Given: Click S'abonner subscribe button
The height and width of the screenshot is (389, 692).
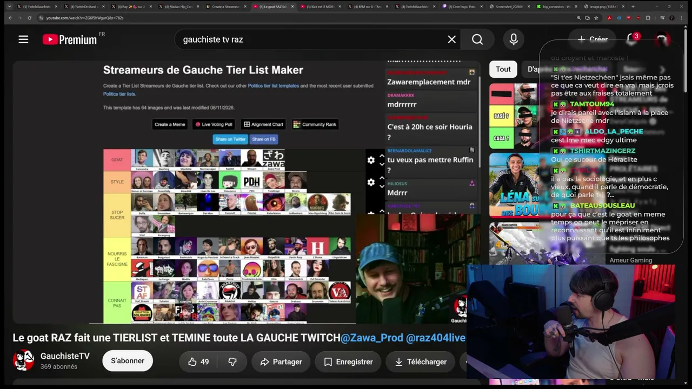Looking at the screenshot, I should click(x=128, y=361).
